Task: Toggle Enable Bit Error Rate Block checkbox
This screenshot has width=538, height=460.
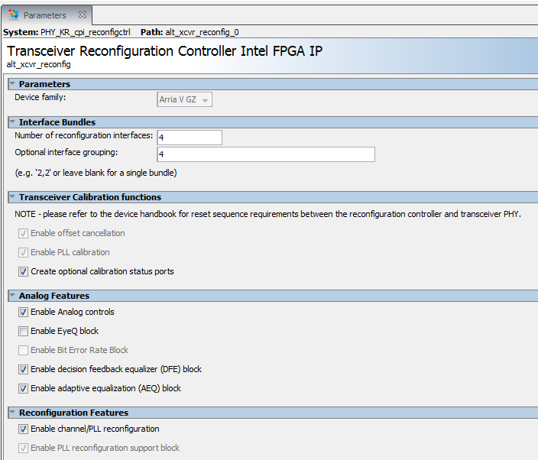Action: coord(23,350)
